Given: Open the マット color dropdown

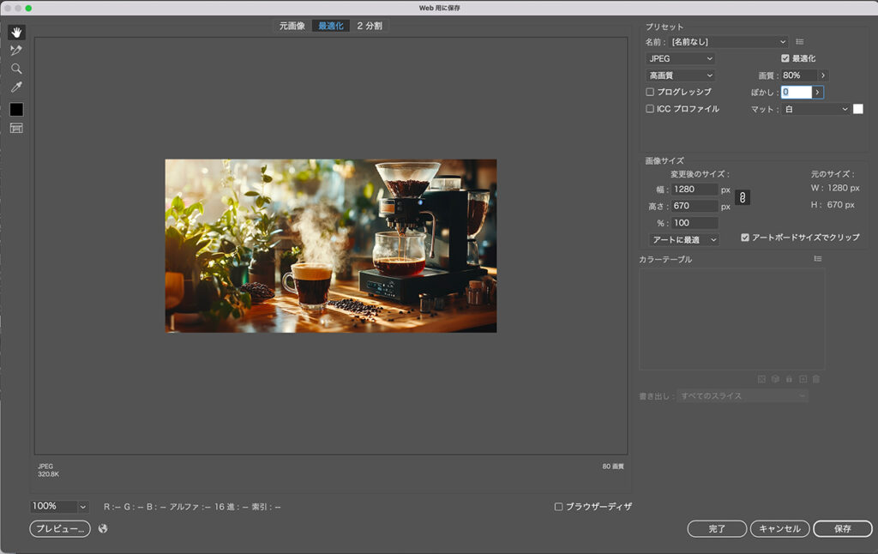Looking at the screenshot, I should coord(816,109).
